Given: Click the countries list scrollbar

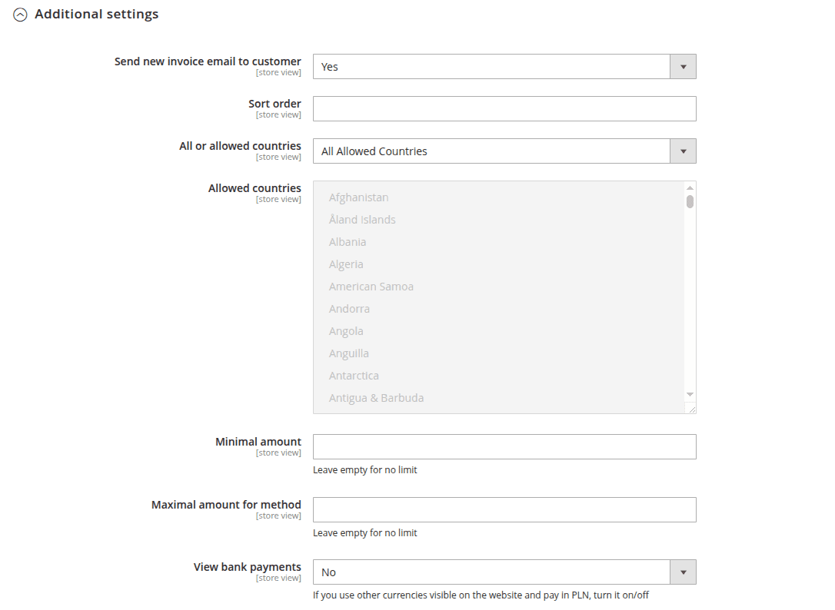Looking at the screenshot, I should point(690,200).
